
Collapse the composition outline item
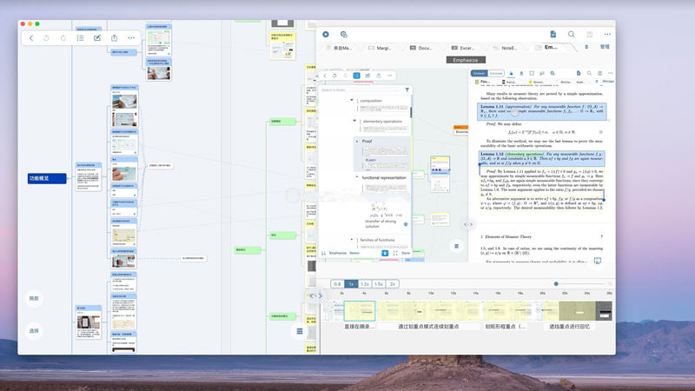[352, 100]
